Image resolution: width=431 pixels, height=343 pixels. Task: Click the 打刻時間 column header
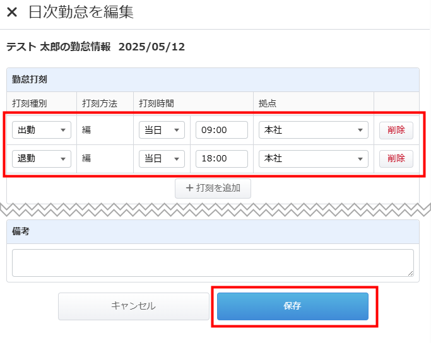[156, 103]
